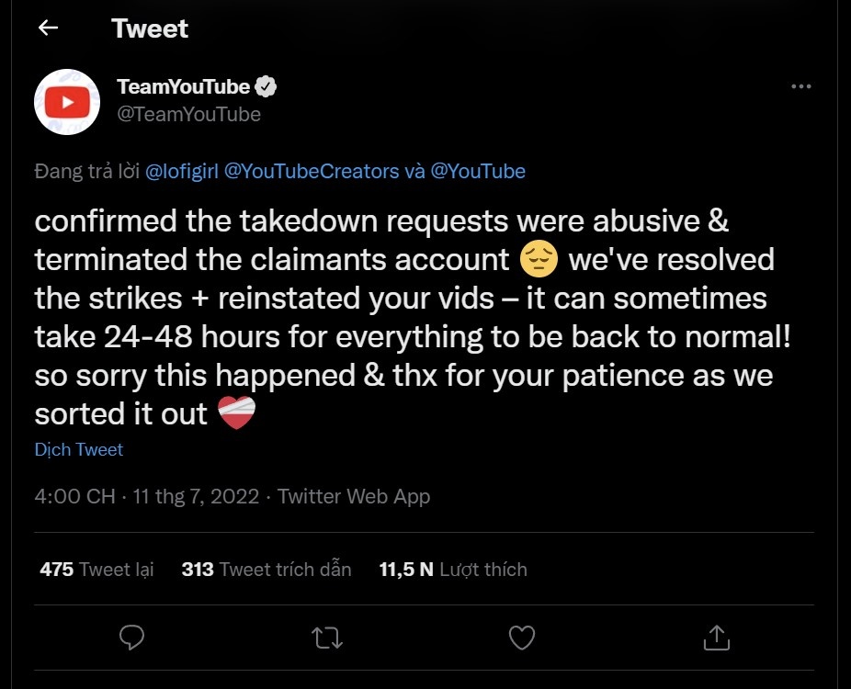View the 313 Tweet trích dẫn list
Image resolution: width=851 pixels, height=689 pixels.
click(x=267, y=570)
